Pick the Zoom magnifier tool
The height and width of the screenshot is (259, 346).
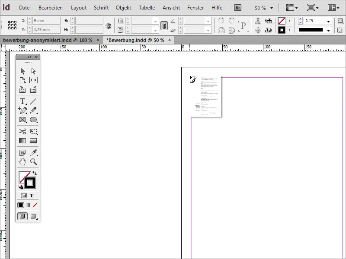[x=34, y=162]
